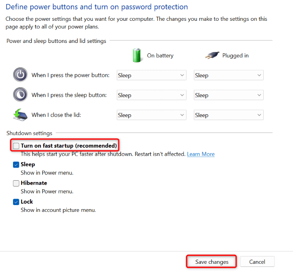Viewport: 293px width, 271px height.
Task: Click the Turn on fast startup label
Action: pyautogui.click(x=69, y=146)
